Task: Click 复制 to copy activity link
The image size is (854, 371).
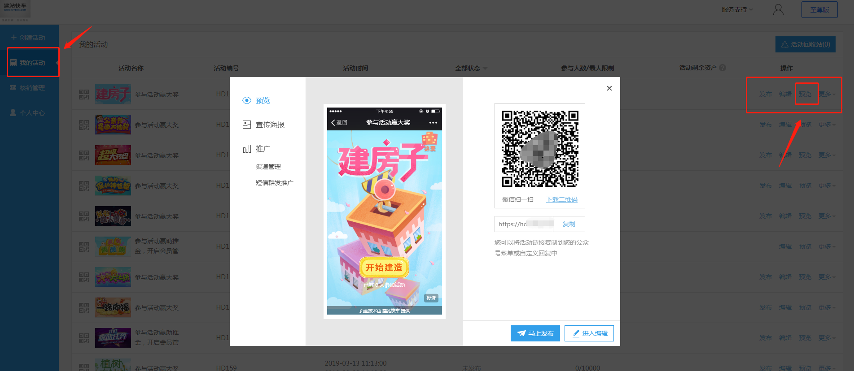Action: click(x=569, y=224)
